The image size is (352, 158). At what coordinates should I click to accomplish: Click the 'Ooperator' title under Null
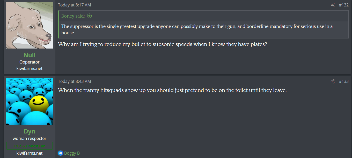(30, 62)
